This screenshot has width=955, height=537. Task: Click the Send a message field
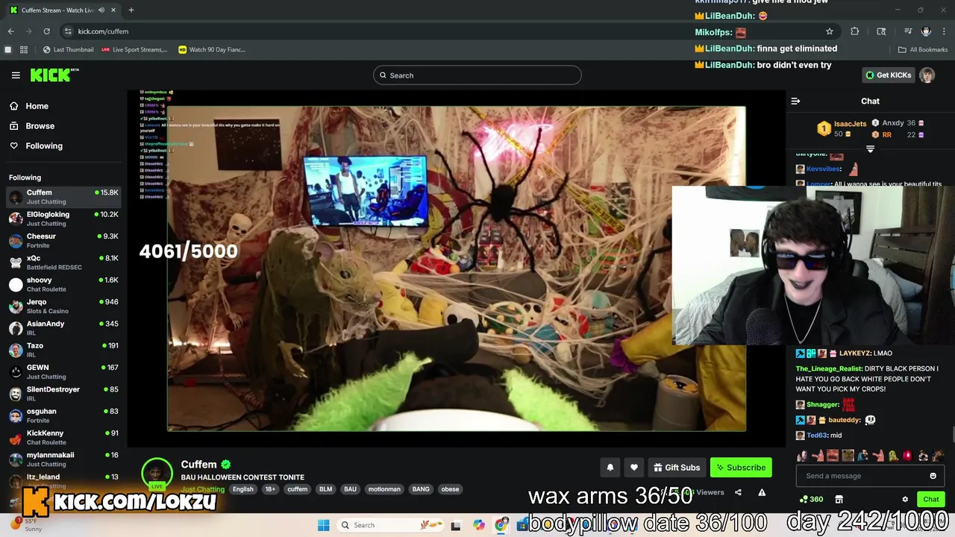[863, 476]
